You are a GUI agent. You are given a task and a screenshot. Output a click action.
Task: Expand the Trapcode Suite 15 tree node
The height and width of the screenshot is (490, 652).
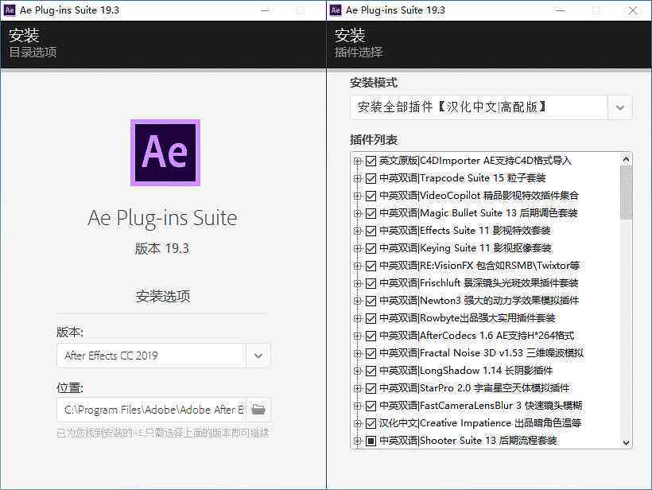click(x=357, y=178)
